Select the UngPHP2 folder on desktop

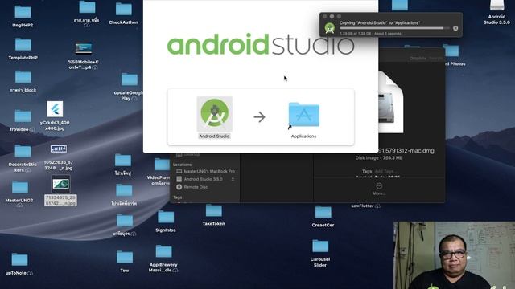pyautogui.click(x=23, y=16)
